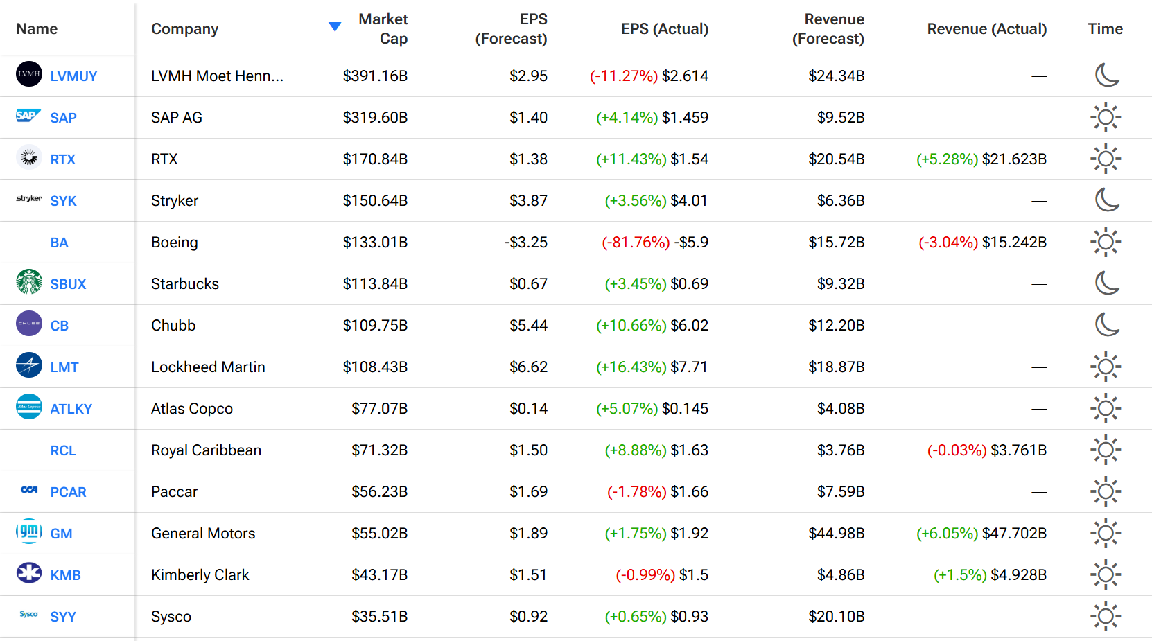Click the sun icon for Sysco

(1106, 616)
